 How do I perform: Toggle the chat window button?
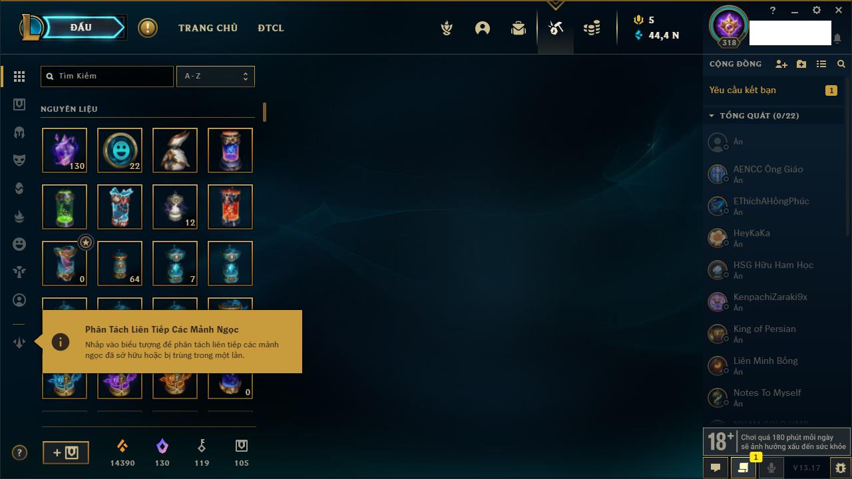(716, 468)
